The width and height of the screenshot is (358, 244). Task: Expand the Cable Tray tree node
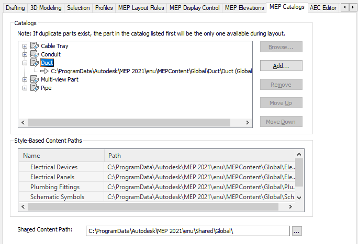25,47
